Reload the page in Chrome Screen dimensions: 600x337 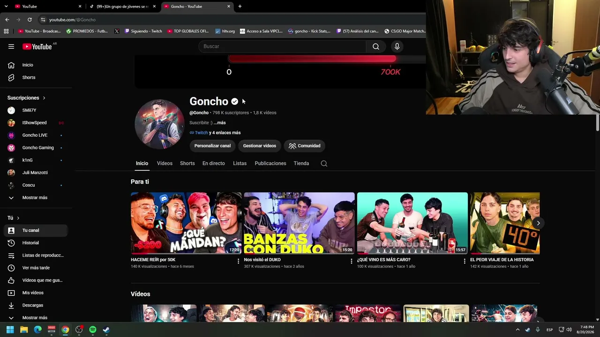click(x=30, y=20)
